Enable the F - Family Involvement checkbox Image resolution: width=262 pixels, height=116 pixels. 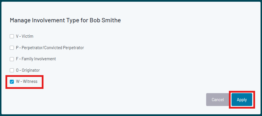pos(12,59)
